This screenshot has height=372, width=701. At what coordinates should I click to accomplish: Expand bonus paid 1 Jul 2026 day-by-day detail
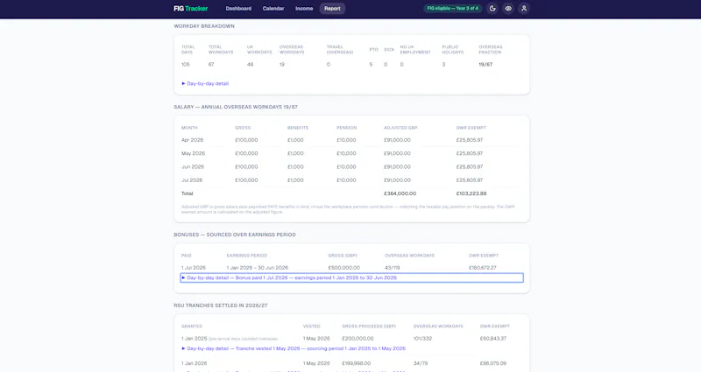[x=352, y=277]
